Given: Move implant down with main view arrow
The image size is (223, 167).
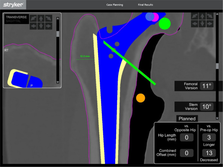Looking at the screenshot, I should (x=202, y=24).
